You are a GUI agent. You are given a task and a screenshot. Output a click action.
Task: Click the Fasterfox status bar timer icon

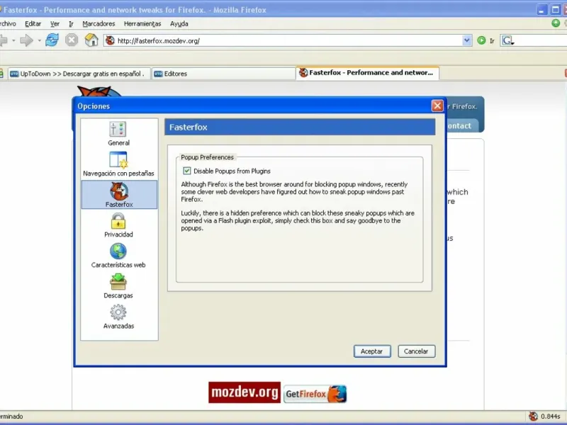(x=533, y=416)
